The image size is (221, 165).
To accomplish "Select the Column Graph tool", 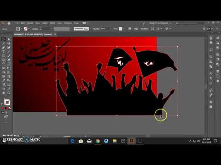I will 9,85.
